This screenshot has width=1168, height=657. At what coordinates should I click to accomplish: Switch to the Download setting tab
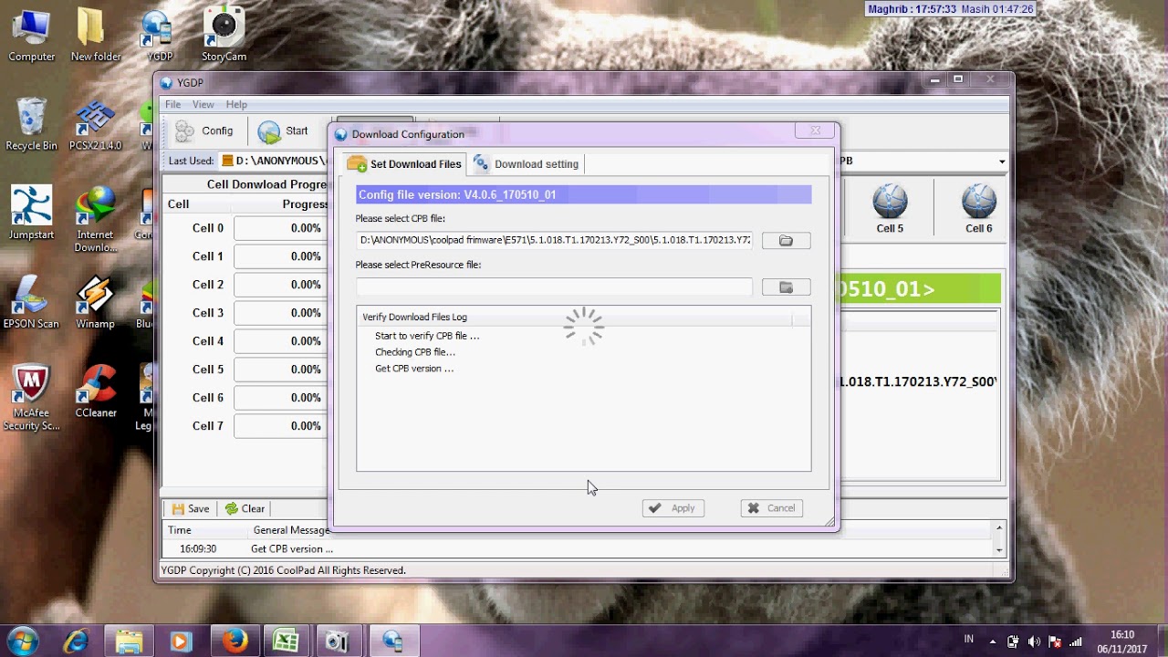pyautogui.click(x=526, y=164)
